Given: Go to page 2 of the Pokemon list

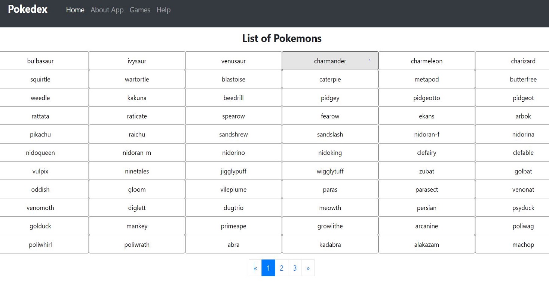Looking at the screenshot, I should coord(281,268).
